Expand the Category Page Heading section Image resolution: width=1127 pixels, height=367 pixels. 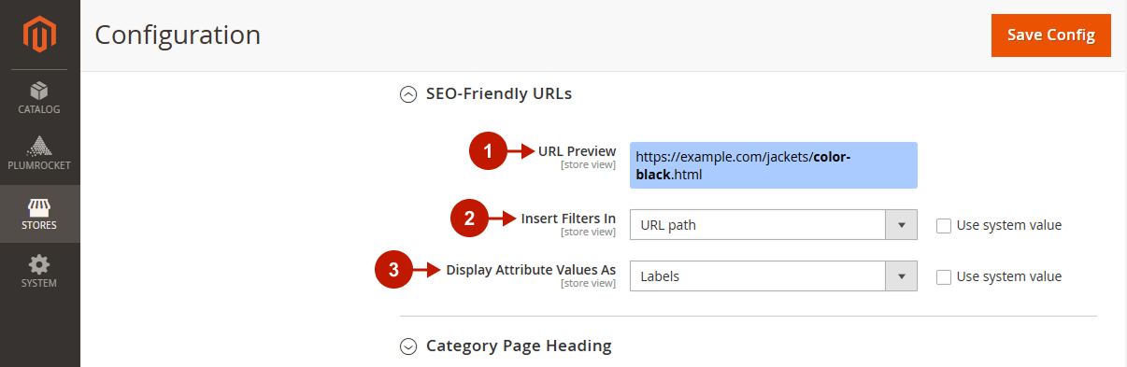pos(407,346)
